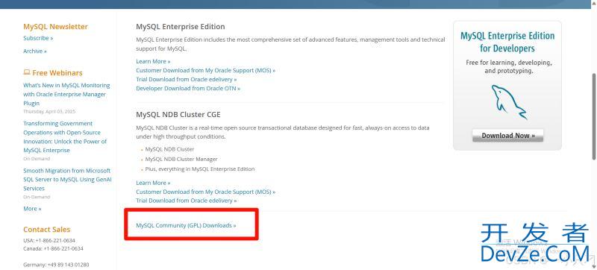Select the plain MySQL NDB Cluster bullet item

(169, 149)
